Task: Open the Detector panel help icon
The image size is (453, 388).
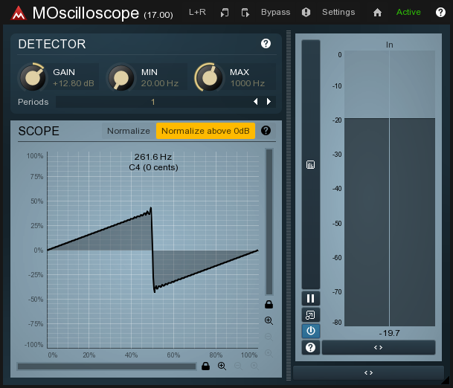Action: coord(266,44)
